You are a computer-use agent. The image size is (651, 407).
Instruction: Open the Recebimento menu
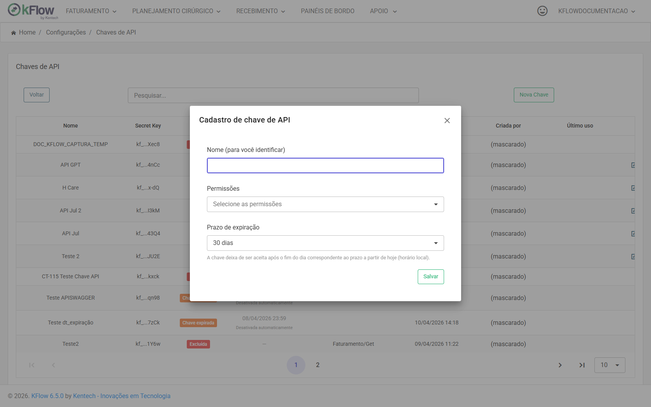click(261, 11)
